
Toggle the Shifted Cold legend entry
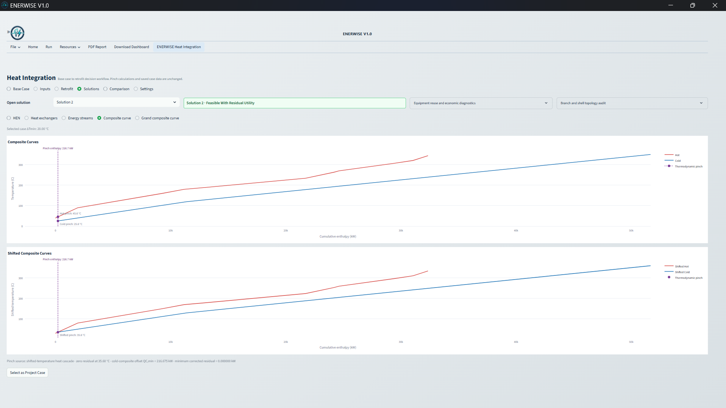click(x=677, y=272)
